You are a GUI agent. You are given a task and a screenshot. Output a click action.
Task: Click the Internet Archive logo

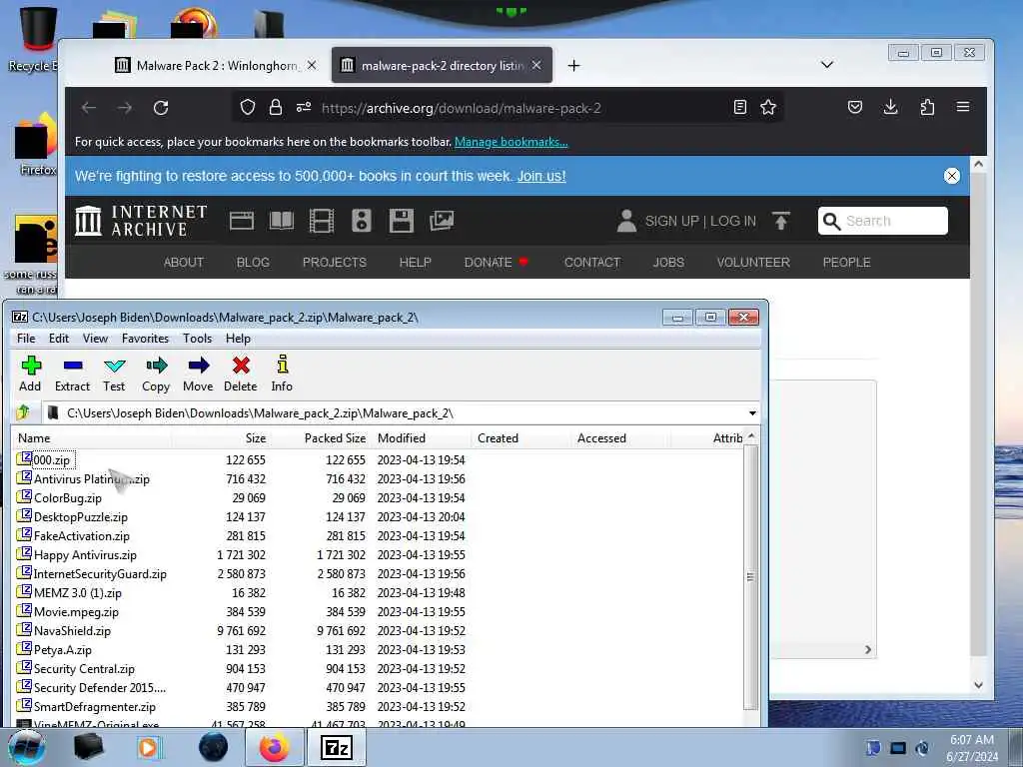tap(141, 221)
